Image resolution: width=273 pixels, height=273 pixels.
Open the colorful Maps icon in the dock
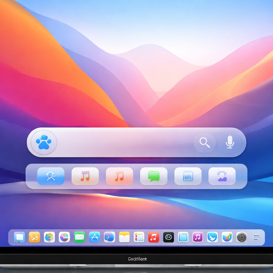(227, 237)
